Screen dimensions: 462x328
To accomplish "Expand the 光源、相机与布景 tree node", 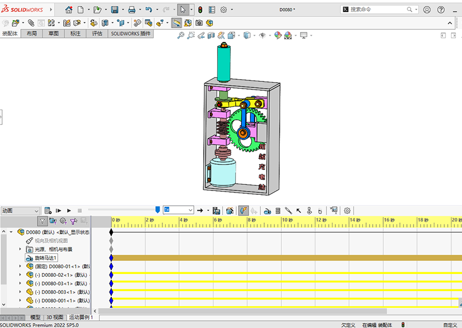I will click(x=20, y=249).
